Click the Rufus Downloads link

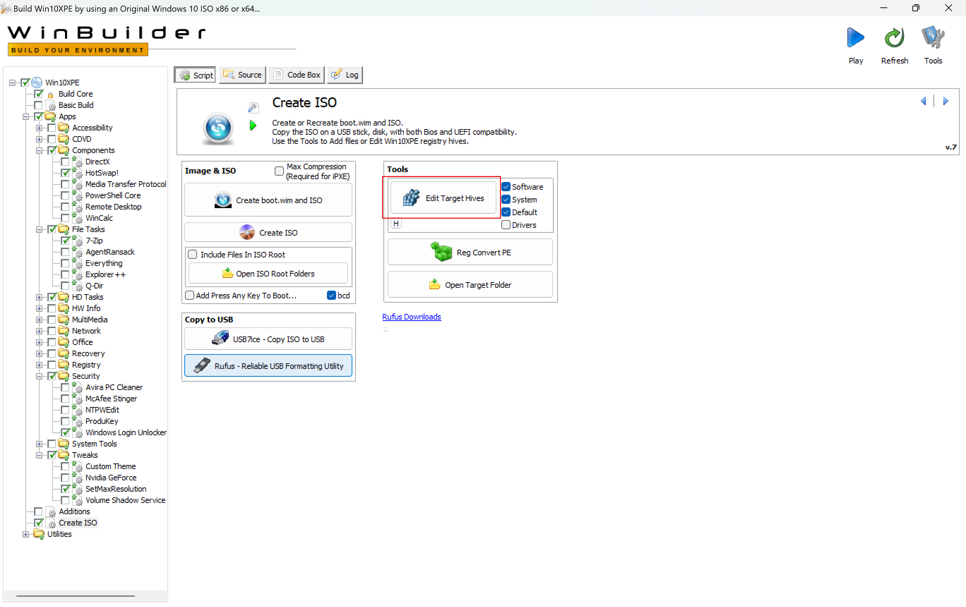pos(411,316)
